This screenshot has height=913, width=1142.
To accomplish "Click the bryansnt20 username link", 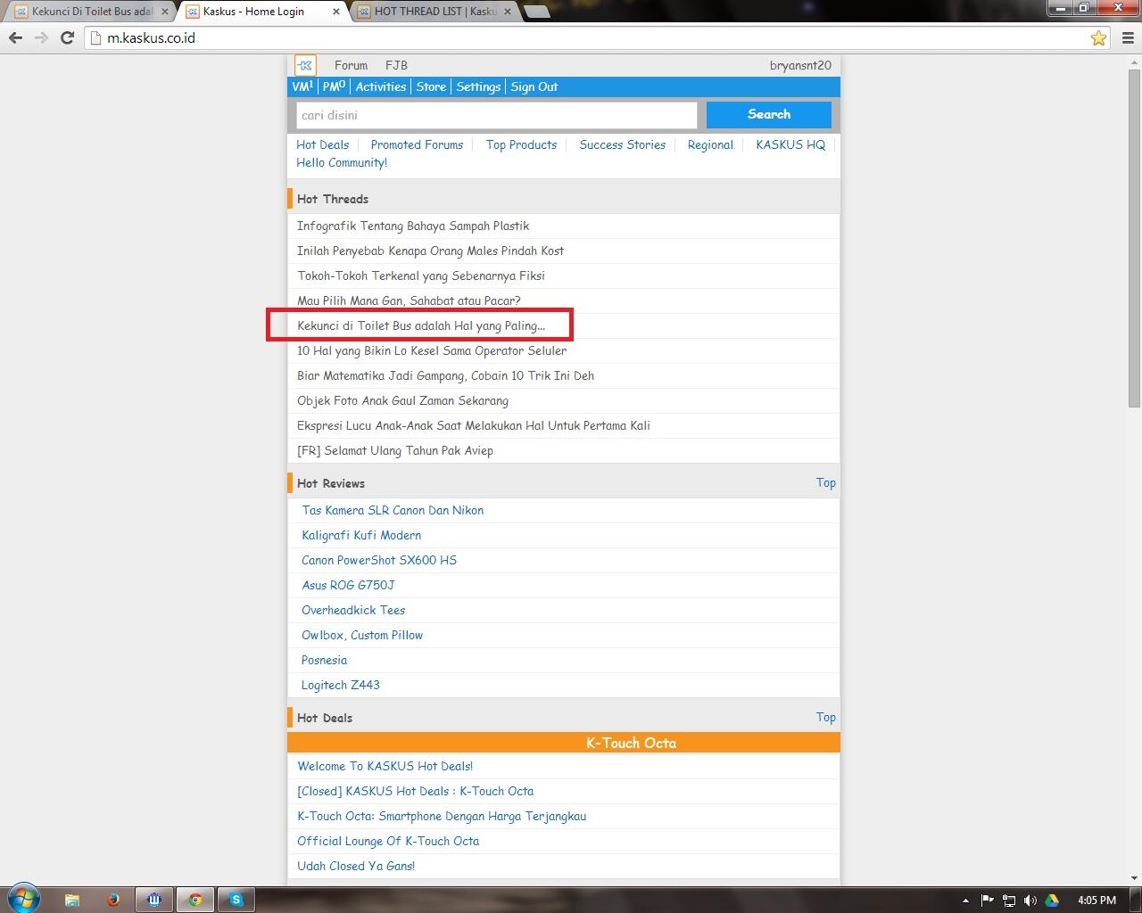I will point(800,65).
